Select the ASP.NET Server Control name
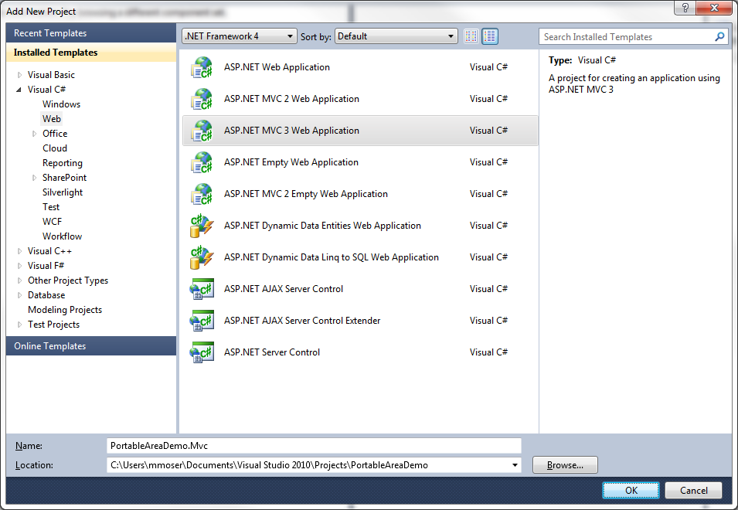Viewport: 738px width, 510px height. [272, 352]
